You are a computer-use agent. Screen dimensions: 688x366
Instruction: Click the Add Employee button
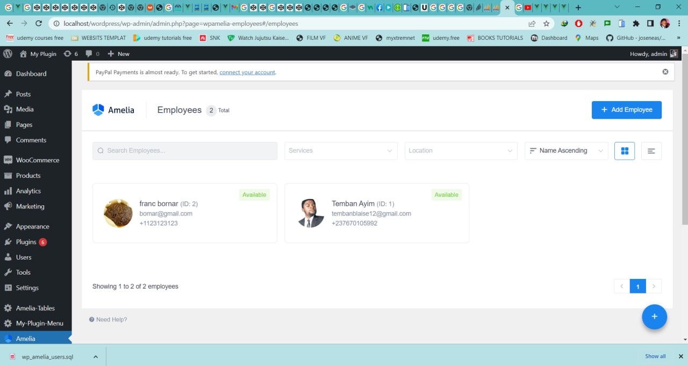pyautogui.click(x=627, y=110)
